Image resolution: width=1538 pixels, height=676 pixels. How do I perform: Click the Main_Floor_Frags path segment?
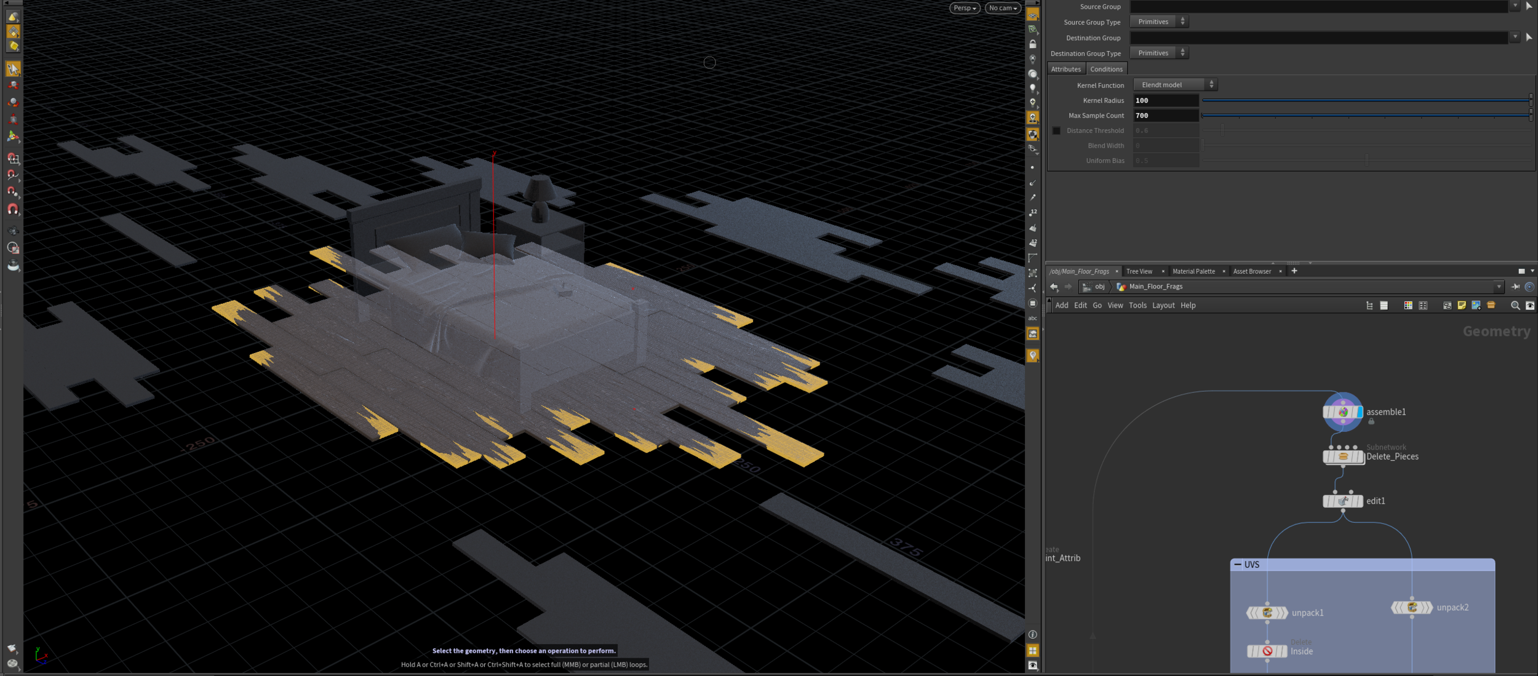(x=1150, y=287)
